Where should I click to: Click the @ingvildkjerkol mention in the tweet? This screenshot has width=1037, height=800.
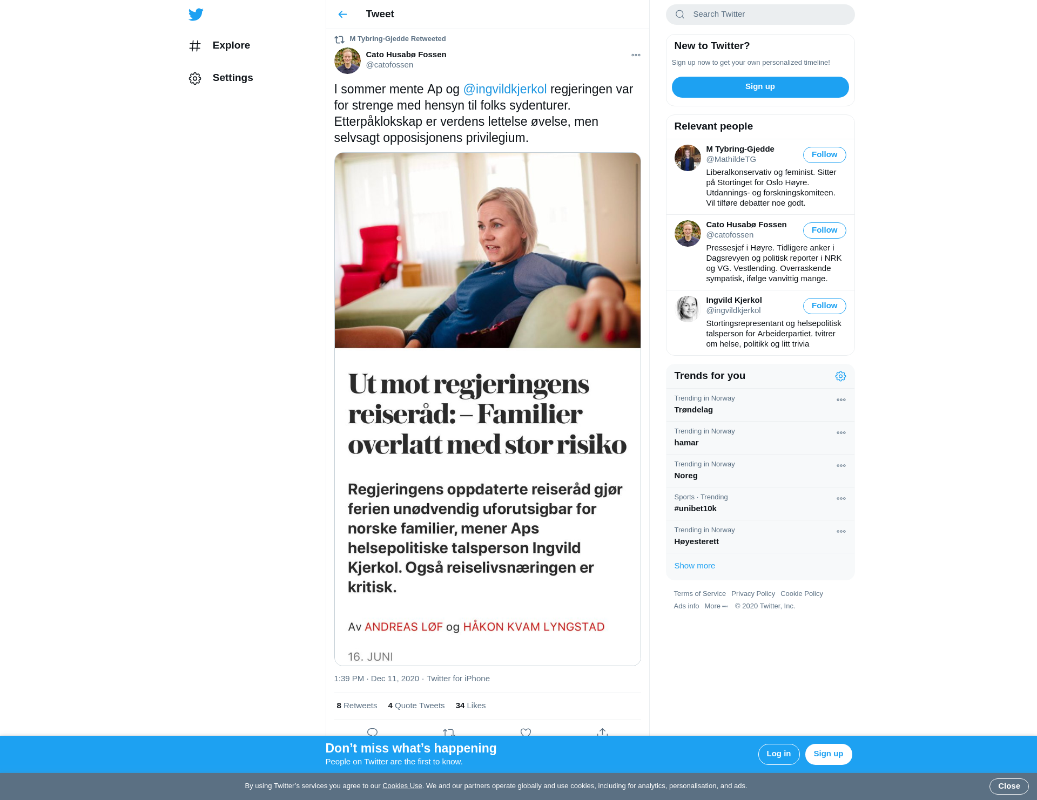pos(505,90)
